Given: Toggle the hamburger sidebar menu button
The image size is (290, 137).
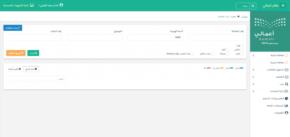Looking at the screenshot, I should click(282, 6).
